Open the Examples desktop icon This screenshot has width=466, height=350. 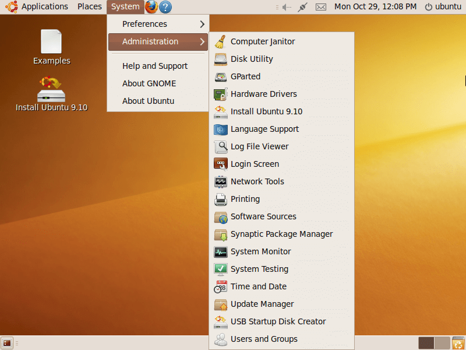coord(51,47)
